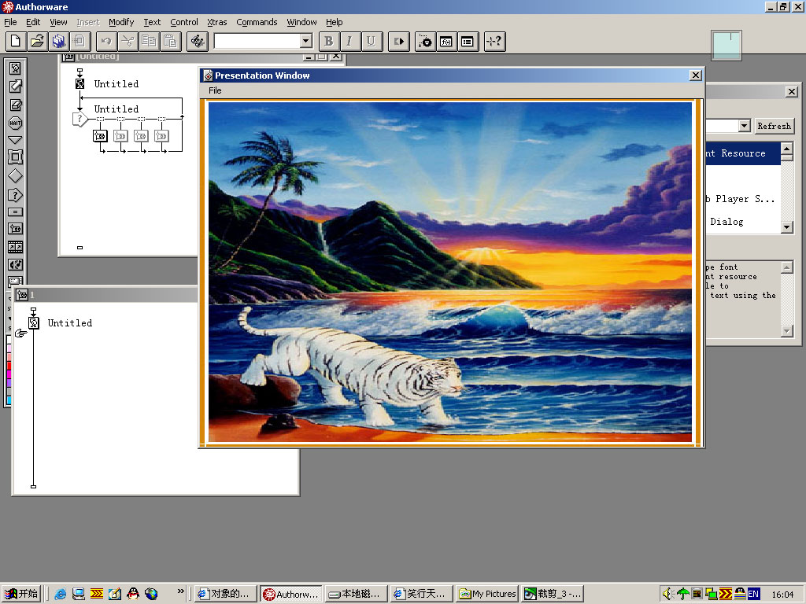
Task: Select the Wait icon in the icon palette
Action: 16,123
